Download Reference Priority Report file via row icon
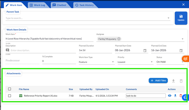The image size is (189, 110). click(x=175, y=96)
